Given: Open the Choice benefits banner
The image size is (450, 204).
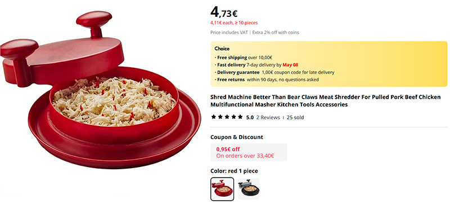Looking at the screenshot, I should (x=329, y=64).
